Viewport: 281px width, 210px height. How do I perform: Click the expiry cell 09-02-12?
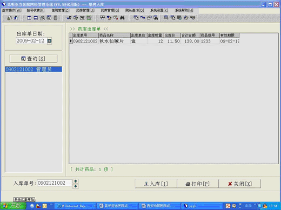230,41
